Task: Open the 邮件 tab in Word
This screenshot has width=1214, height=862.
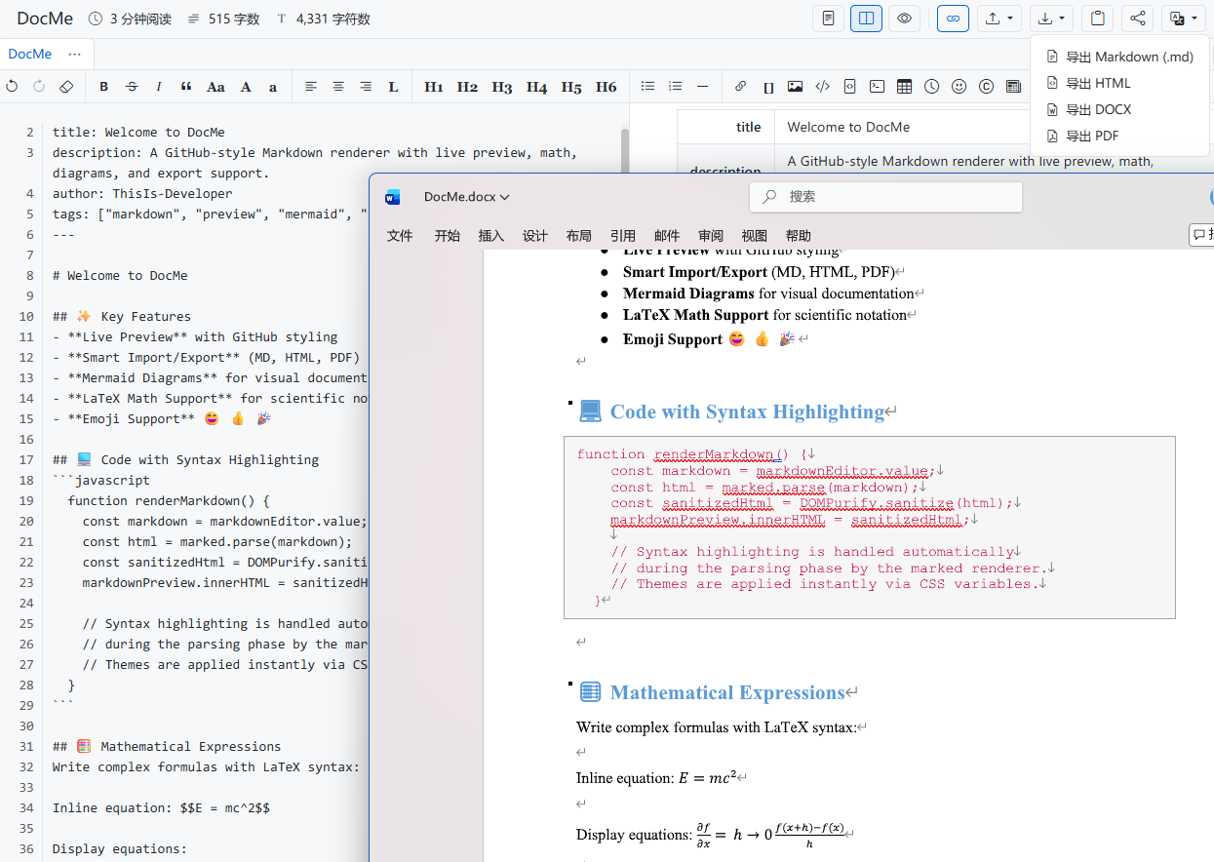Action: coord(667,236)
